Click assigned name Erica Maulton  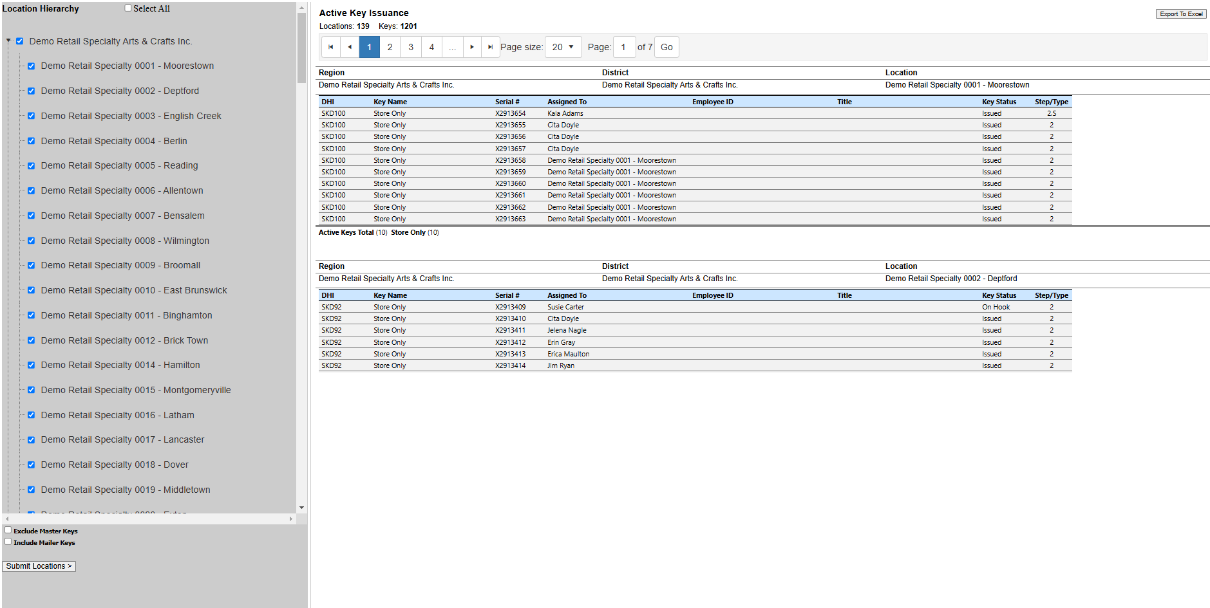[568, 354]
